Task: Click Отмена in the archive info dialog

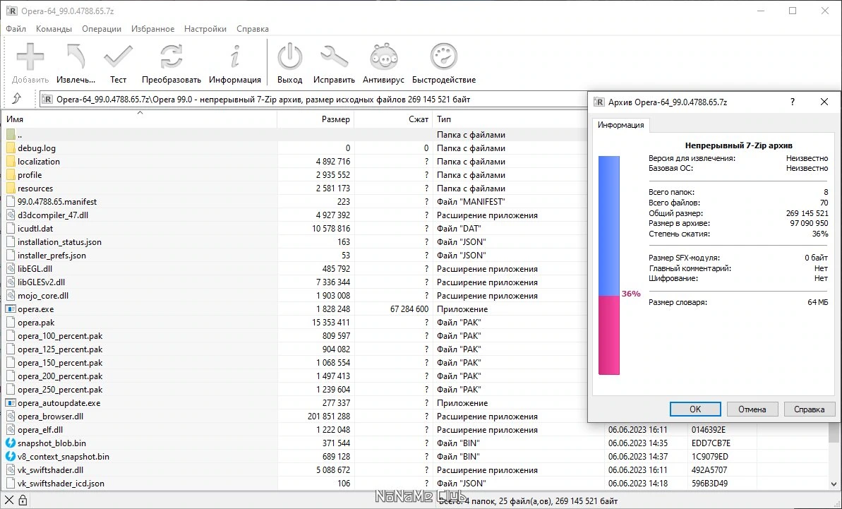Action: coord(752,409)
